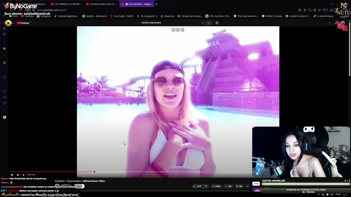Open the Dreamina bookmark
This screenshot has height=197, width=351.
(167, 16)
